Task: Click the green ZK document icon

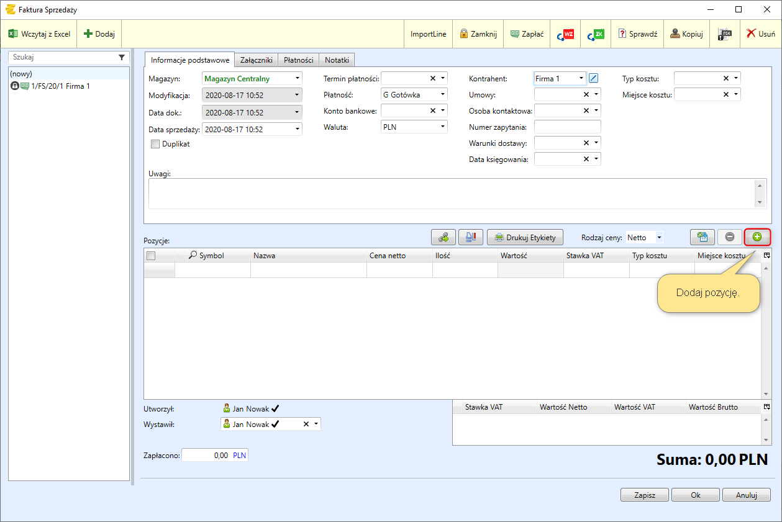Action: click(x=596, y=34)
